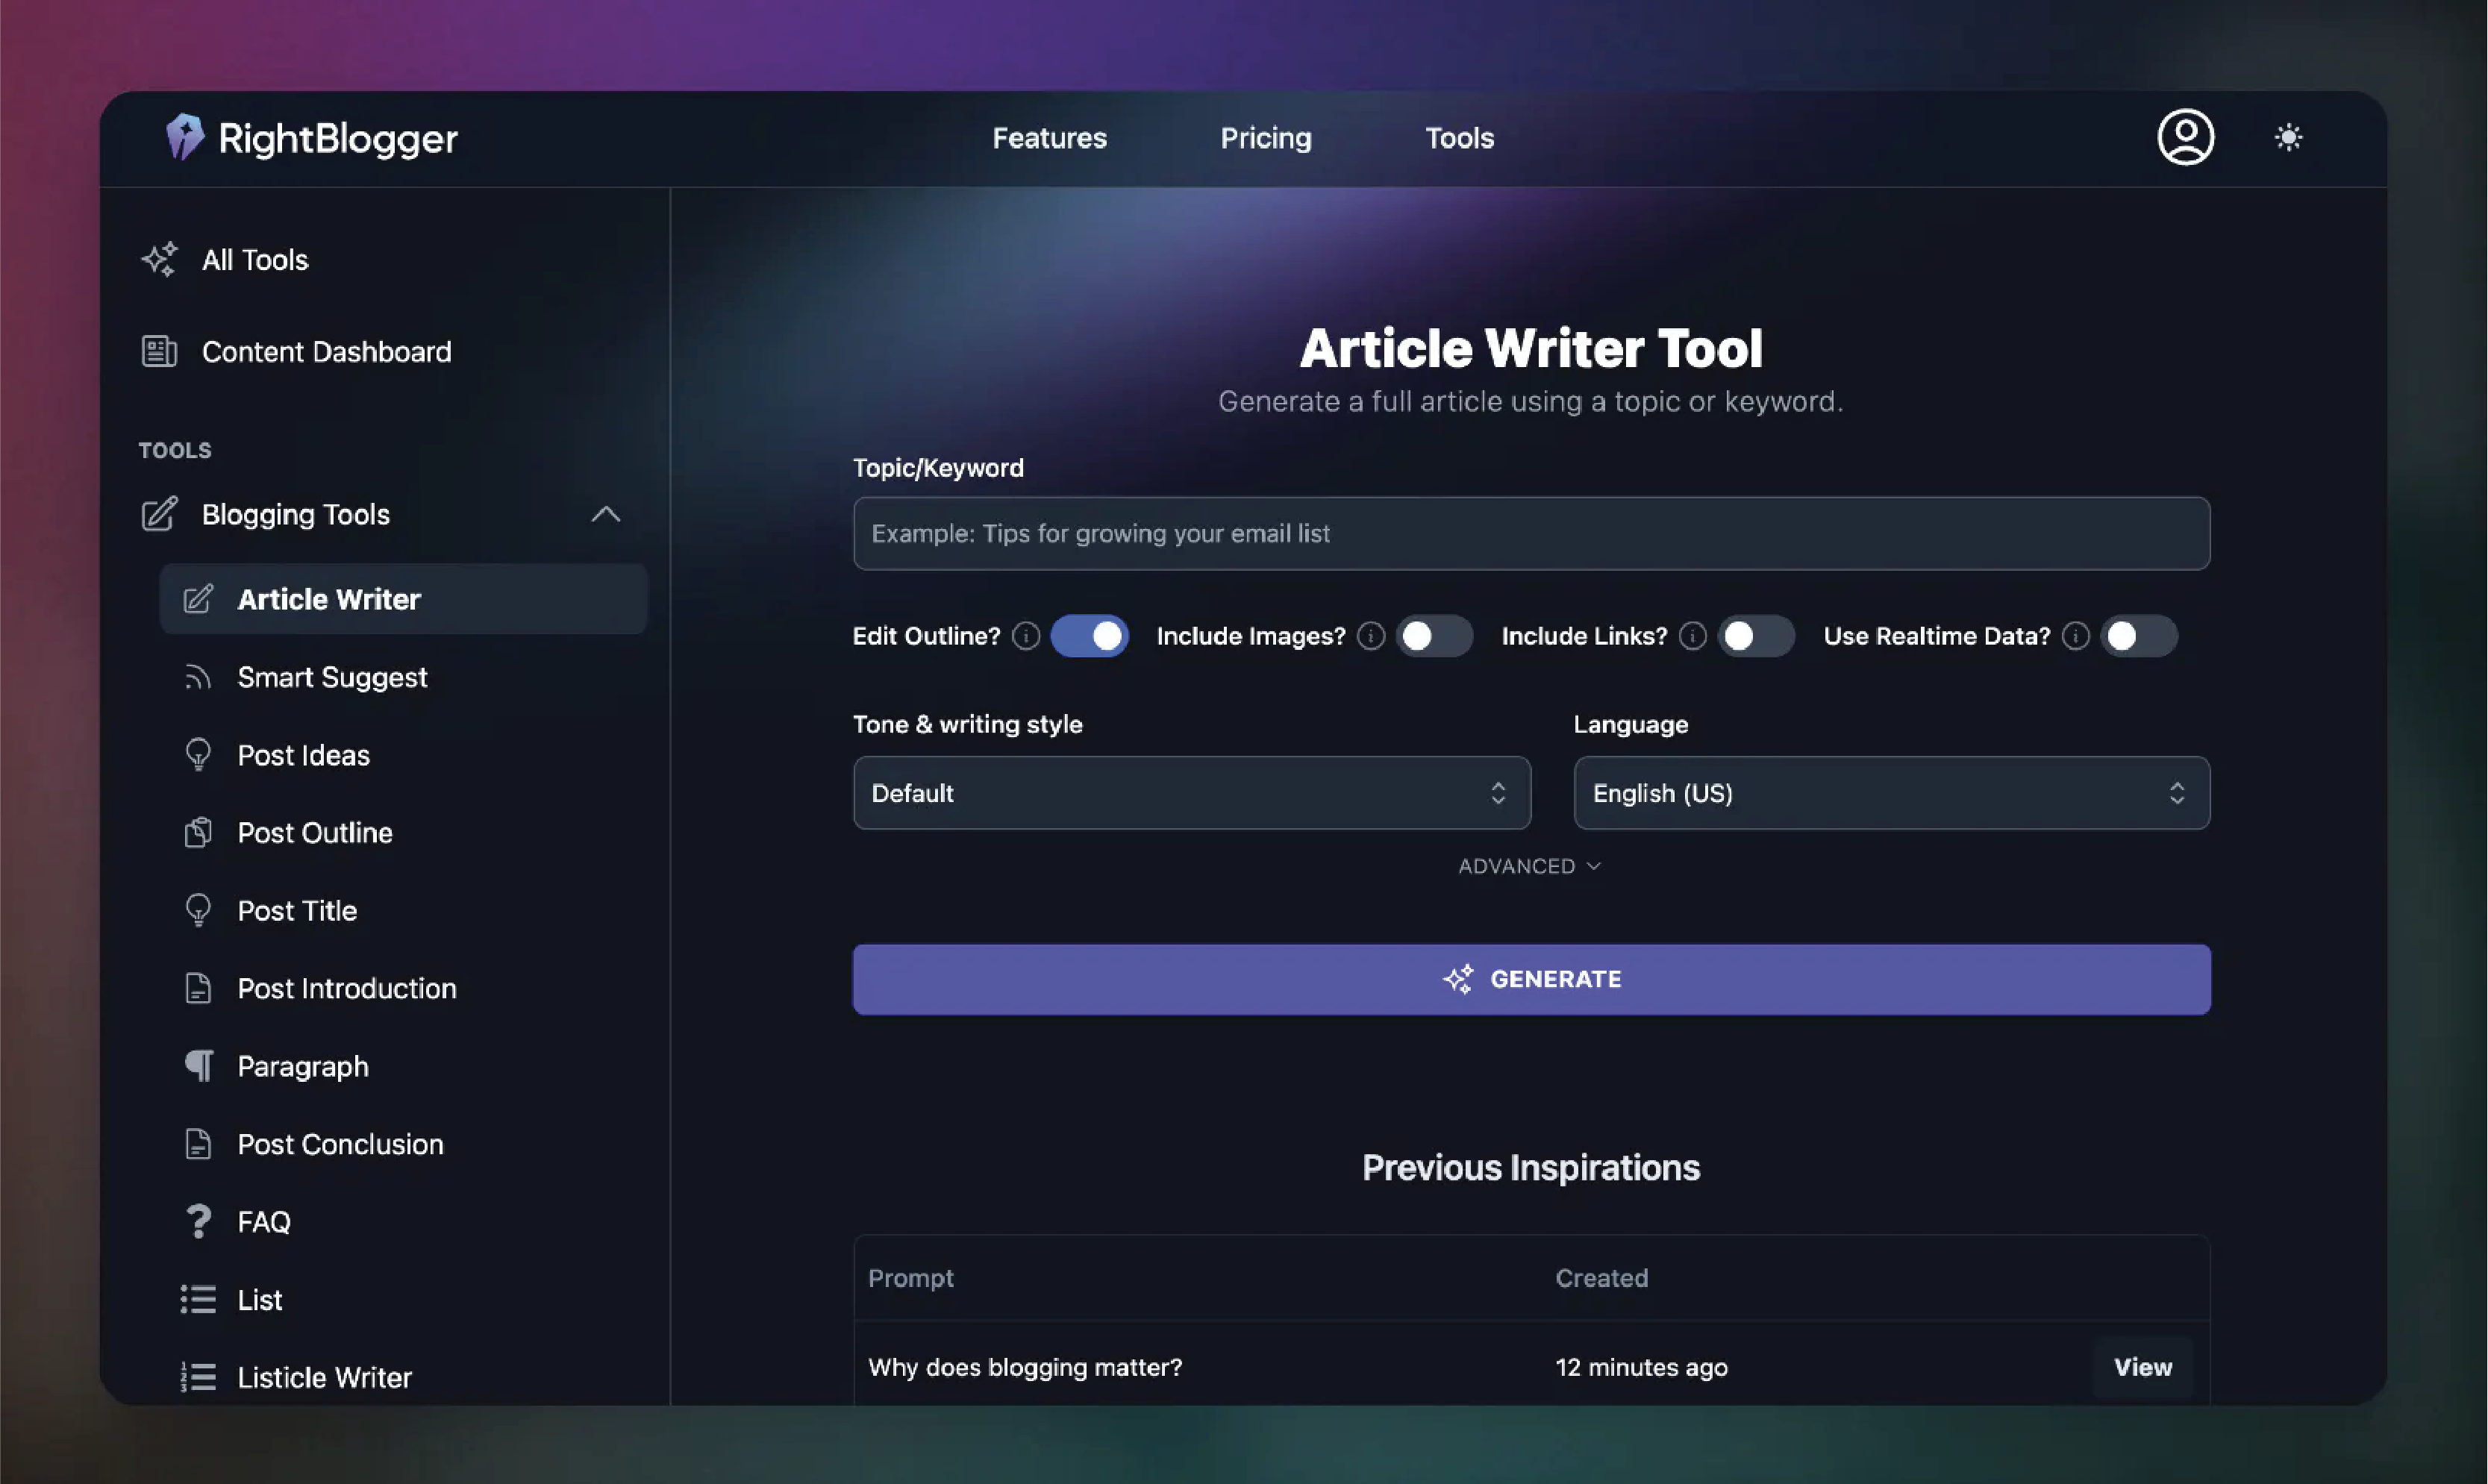This screenshot has width=2488, height=1484.
Task: Select the All Tools sparkle icon
Action: pyautogui.click(x=159, y=259)
